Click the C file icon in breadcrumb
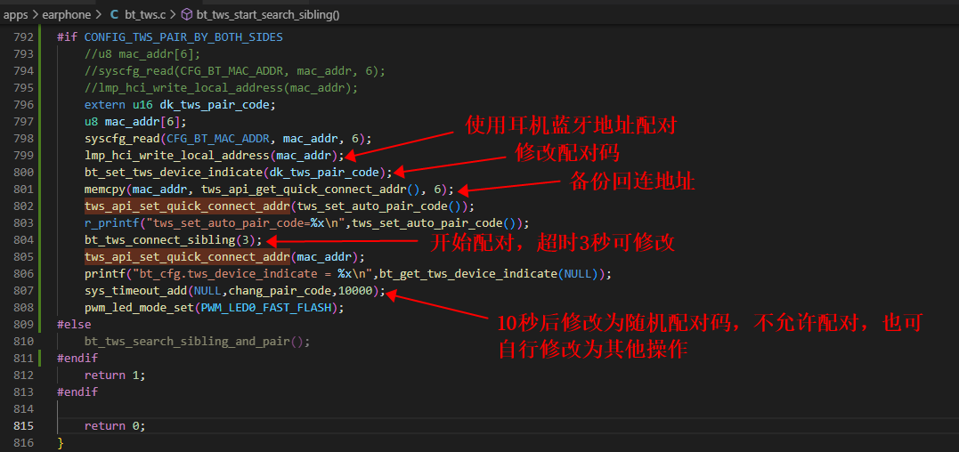The width and height of the screenshot is (959, 452). (x=114, y=14)
